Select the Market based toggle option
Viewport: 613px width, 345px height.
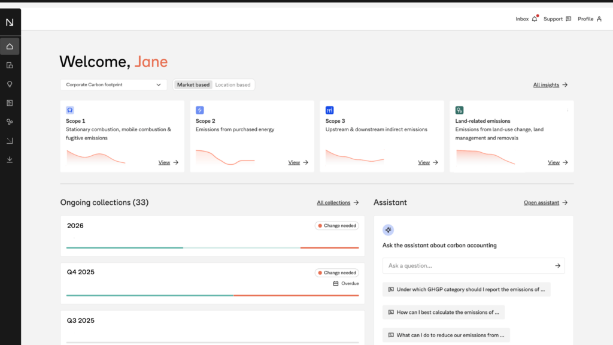click(x=193, y=85)
